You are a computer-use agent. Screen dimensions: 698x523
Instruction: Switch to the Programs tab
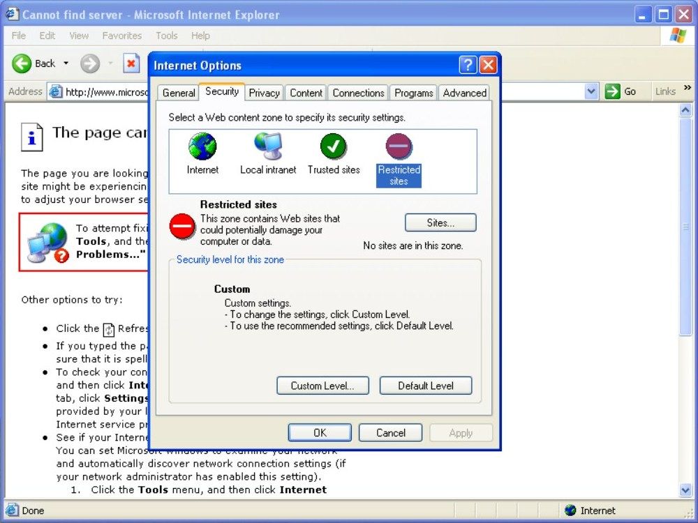point(413,93)
